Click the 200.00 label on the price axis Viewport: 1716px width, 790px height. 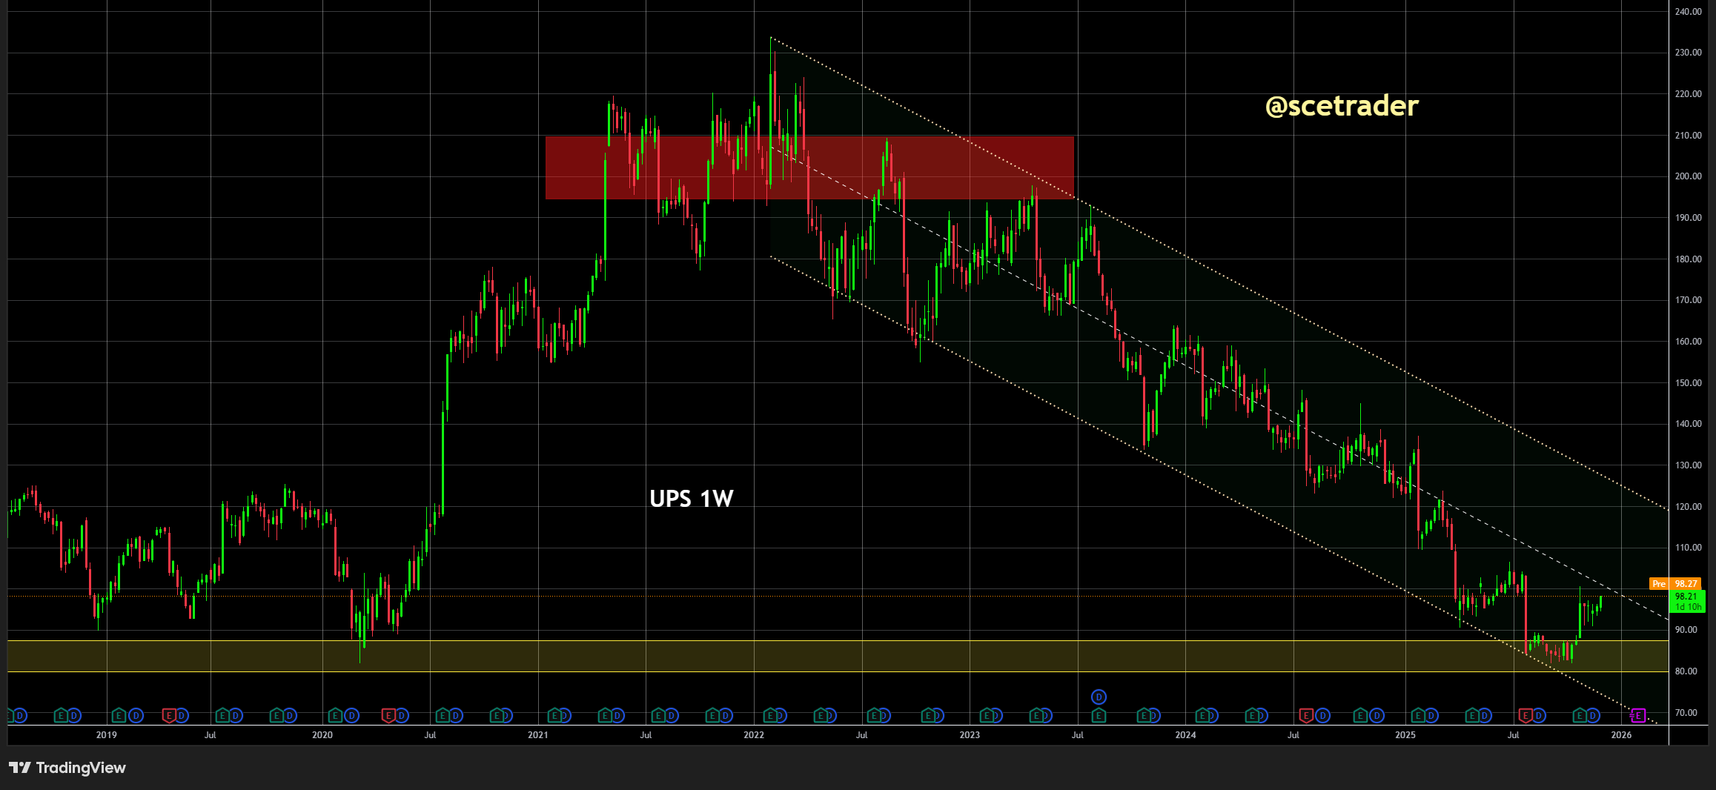click(1688, 176)
